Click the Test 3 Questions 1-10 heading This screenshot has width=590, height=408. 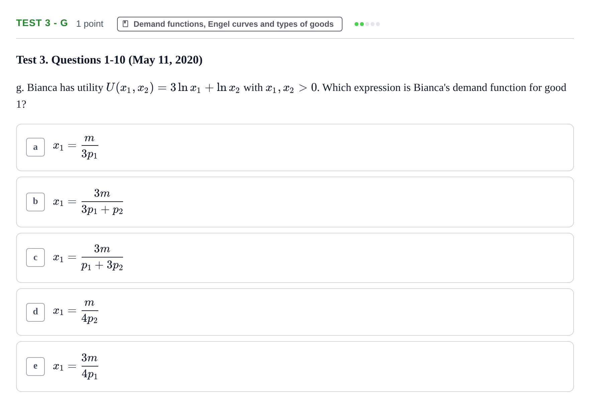pos(109,60)
